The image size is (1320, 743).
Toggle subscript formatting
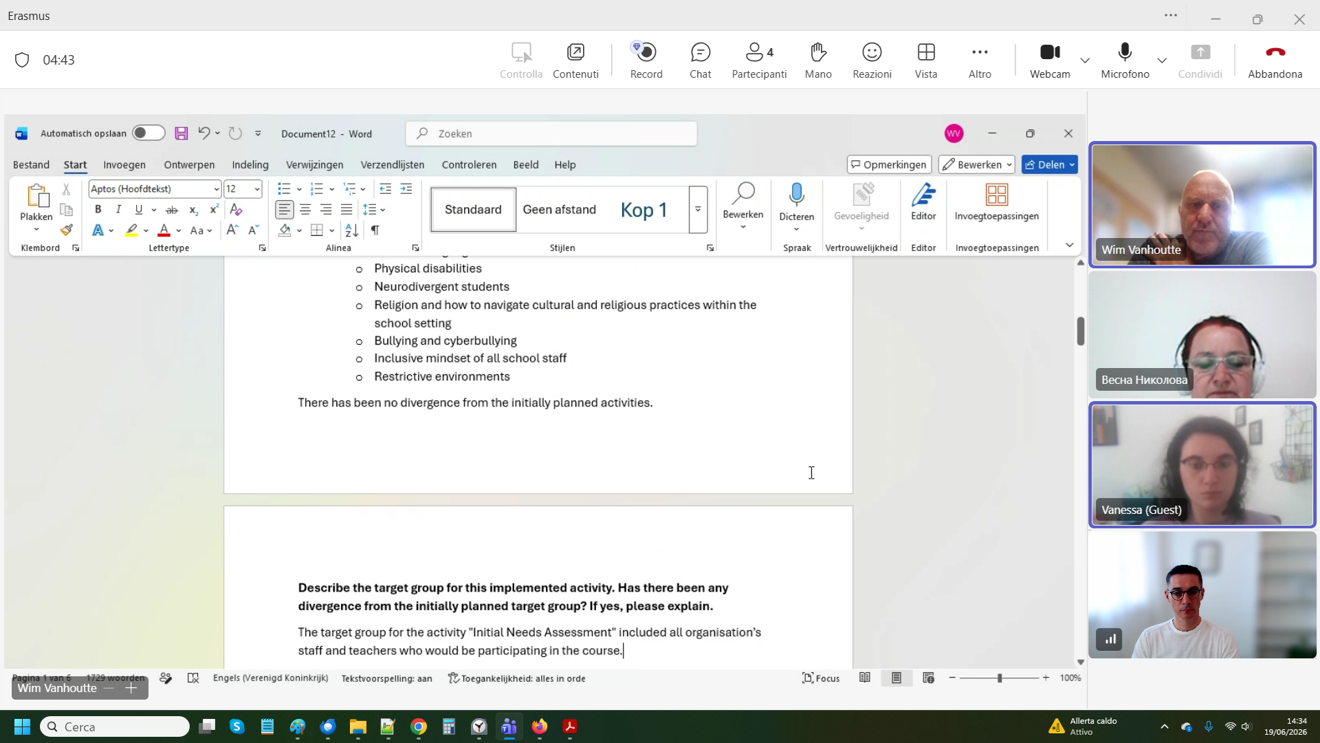(194, 209)
